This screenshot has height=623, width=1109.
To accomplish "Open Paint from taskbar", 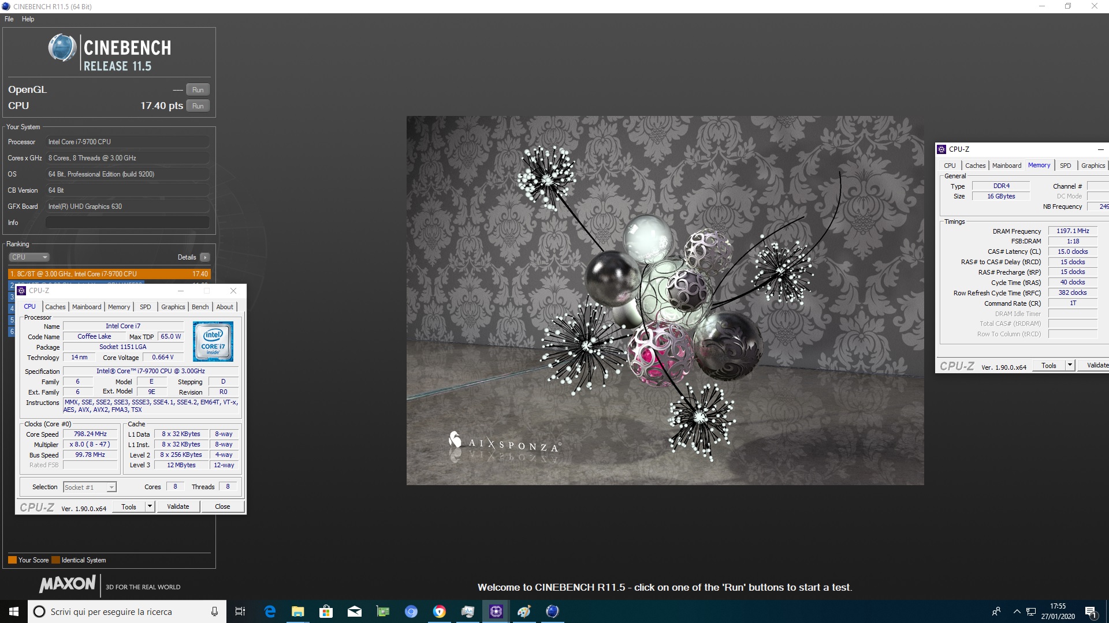I will 524,611.
